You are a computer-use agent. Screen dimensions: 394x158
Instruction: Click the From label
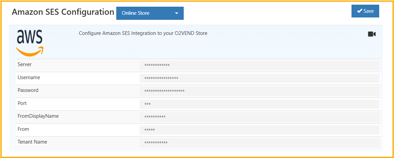[x=23, y=129]
